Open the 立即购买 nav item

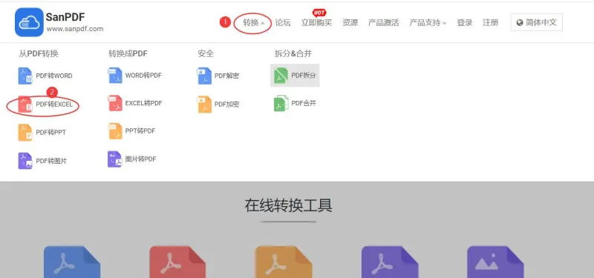point(316,23)
